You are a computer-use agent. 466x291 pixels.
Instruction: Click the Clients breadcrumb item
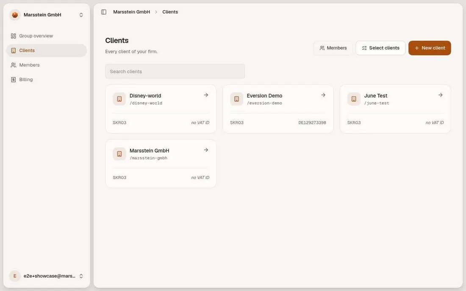[x=170, y=12]
